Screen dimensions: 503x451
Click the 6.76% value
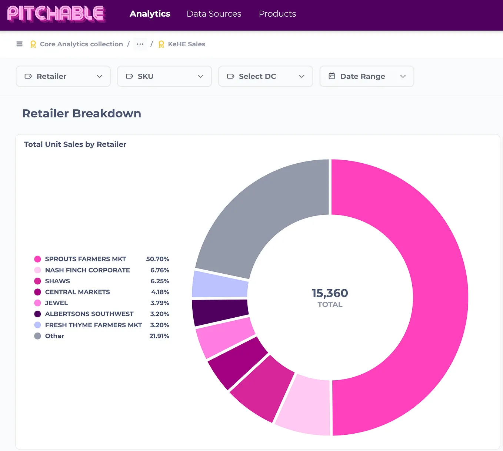pos(160,270)
